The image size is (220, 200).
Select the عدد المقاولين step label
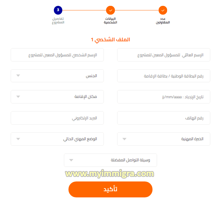[x=163, y=20]
